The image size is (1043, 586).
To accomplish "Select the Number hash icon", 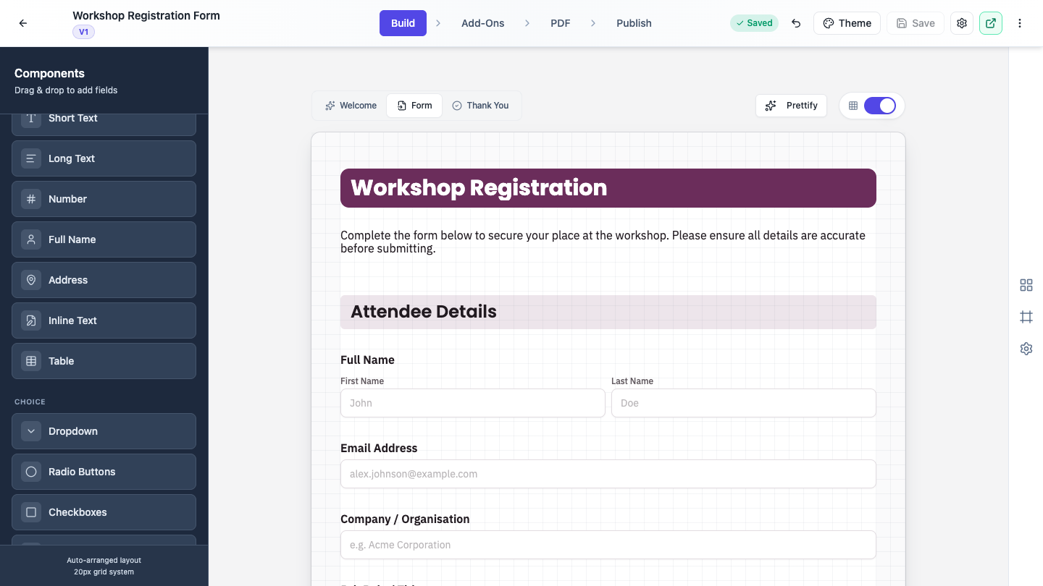I will (x=31, y=199).
